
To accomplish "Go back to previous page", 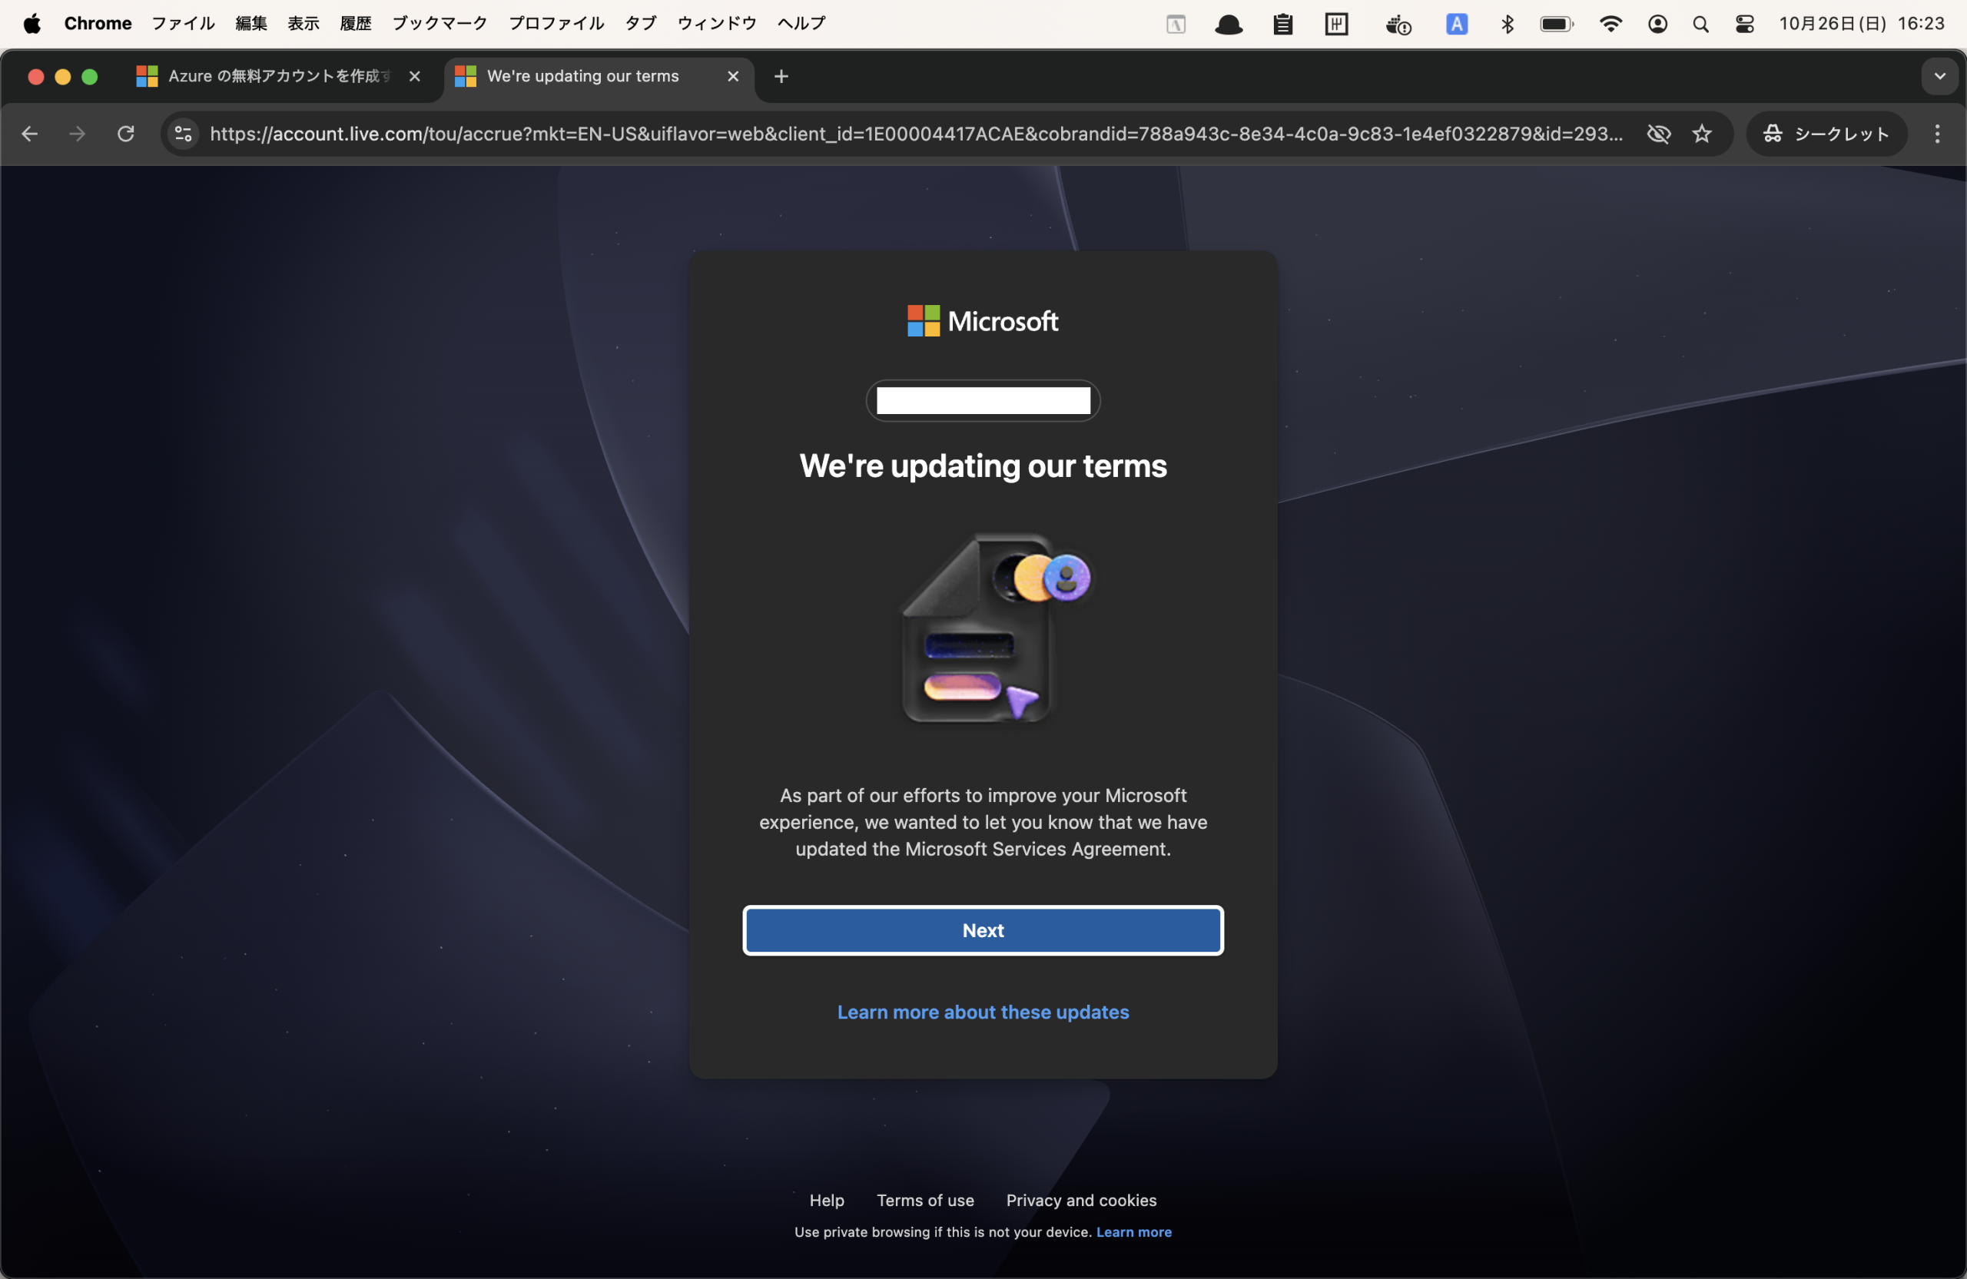I will (x=30, y=134).
